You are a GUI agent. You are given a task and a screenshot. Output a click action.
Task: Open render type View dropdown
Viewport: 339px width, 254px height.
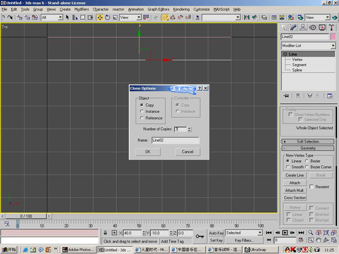[x=327, y=17]
